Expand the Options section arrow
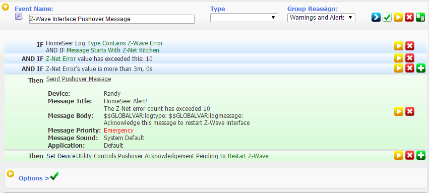 [x=11, y=173]
